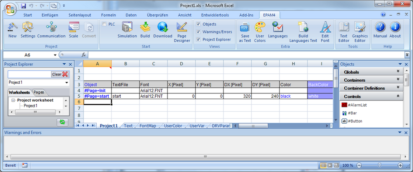The width and height of the screenshot is (413, 172).
Task: Refresh the Project Explorer green button
Action: pyautogui.click(x=62, y=122)
